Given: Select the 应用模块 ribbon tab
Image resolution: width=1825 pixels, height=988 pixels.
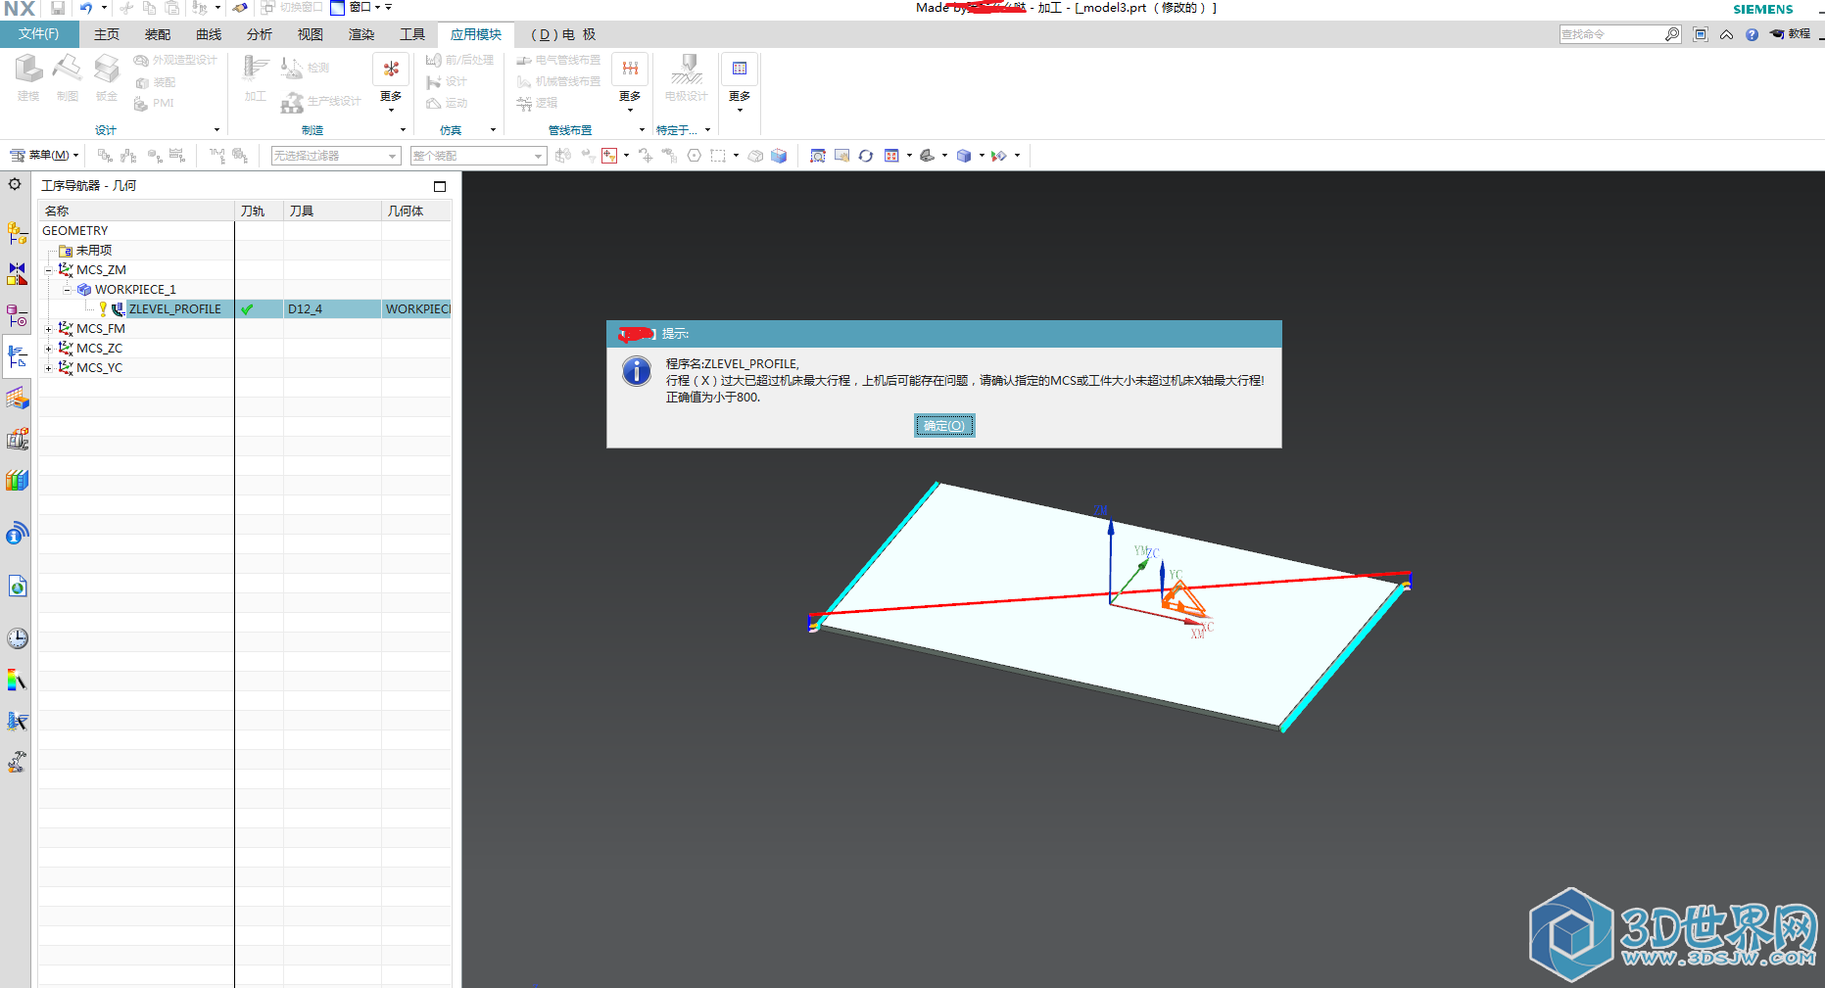Looking at the screenshot, I should pyautogui.click(x=476, y=34).
